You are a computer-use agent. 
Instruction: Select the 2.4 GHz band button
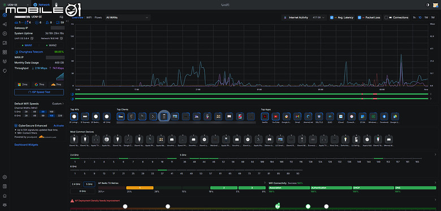click(x=76, y=184)
